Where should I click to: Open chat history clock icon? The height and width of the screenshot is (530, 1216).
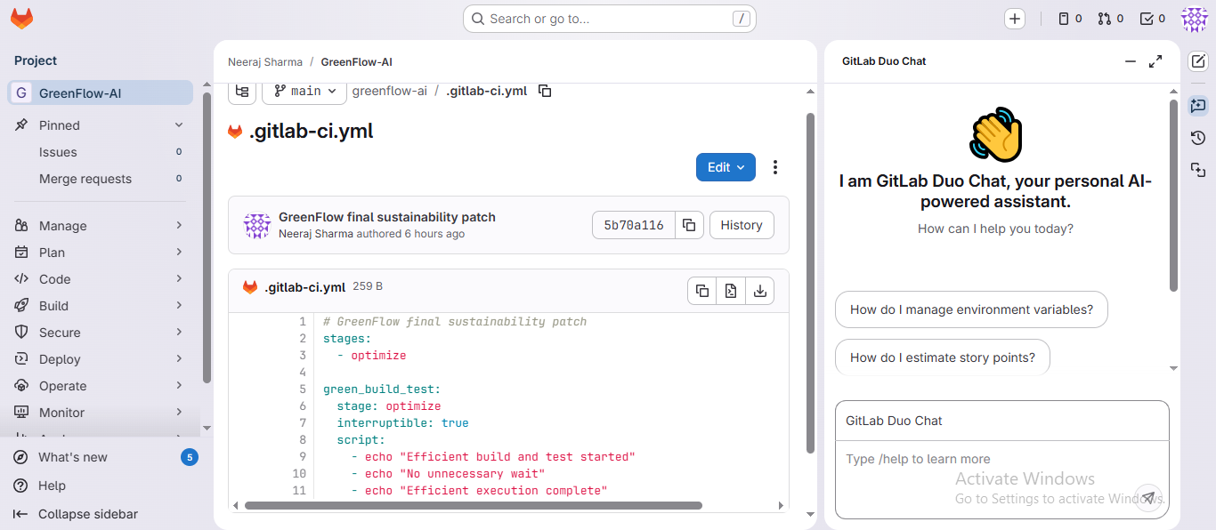(x=1198, y=138)
